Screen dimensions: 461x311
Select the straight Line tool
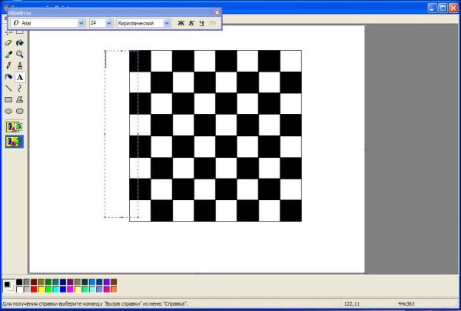click(x=8, y=89)
